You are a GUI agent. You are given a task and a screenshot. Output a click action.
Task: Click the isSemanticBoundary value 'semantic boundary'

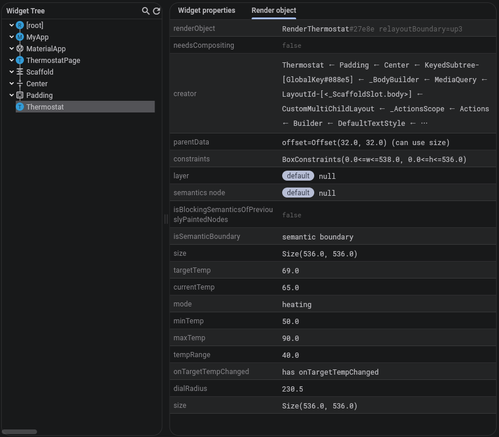[x=318, y=237]
